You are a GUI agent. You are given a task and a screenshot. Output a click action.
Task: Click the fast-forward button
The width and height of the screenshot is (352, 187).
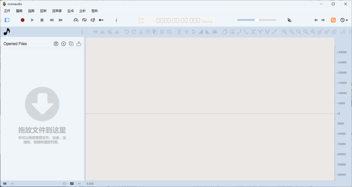(61, 20)
